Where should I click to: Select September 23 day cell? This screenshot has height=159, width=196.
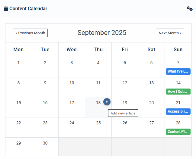tap(45, 127)
